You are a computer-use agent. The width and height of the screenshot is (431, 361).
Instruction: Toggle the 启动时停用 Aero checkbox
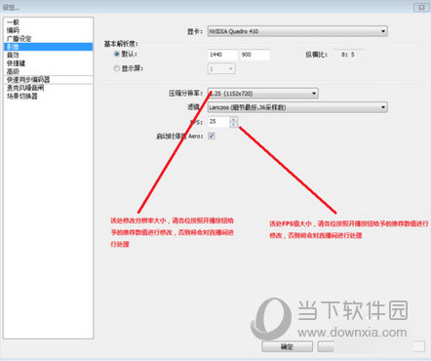212,136
